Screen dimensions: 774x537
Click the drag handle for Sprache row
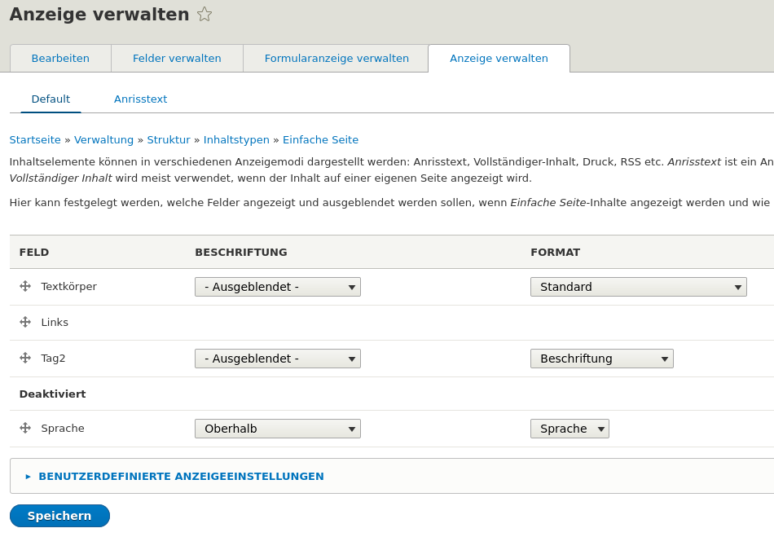(x=25, y=428)
